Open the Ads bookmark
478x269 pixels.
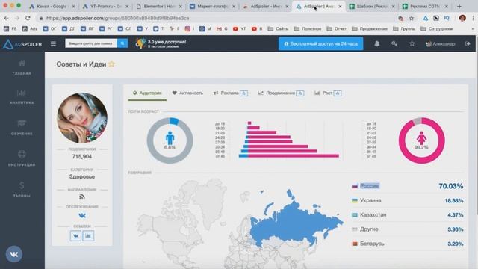(x=30, y=28)
